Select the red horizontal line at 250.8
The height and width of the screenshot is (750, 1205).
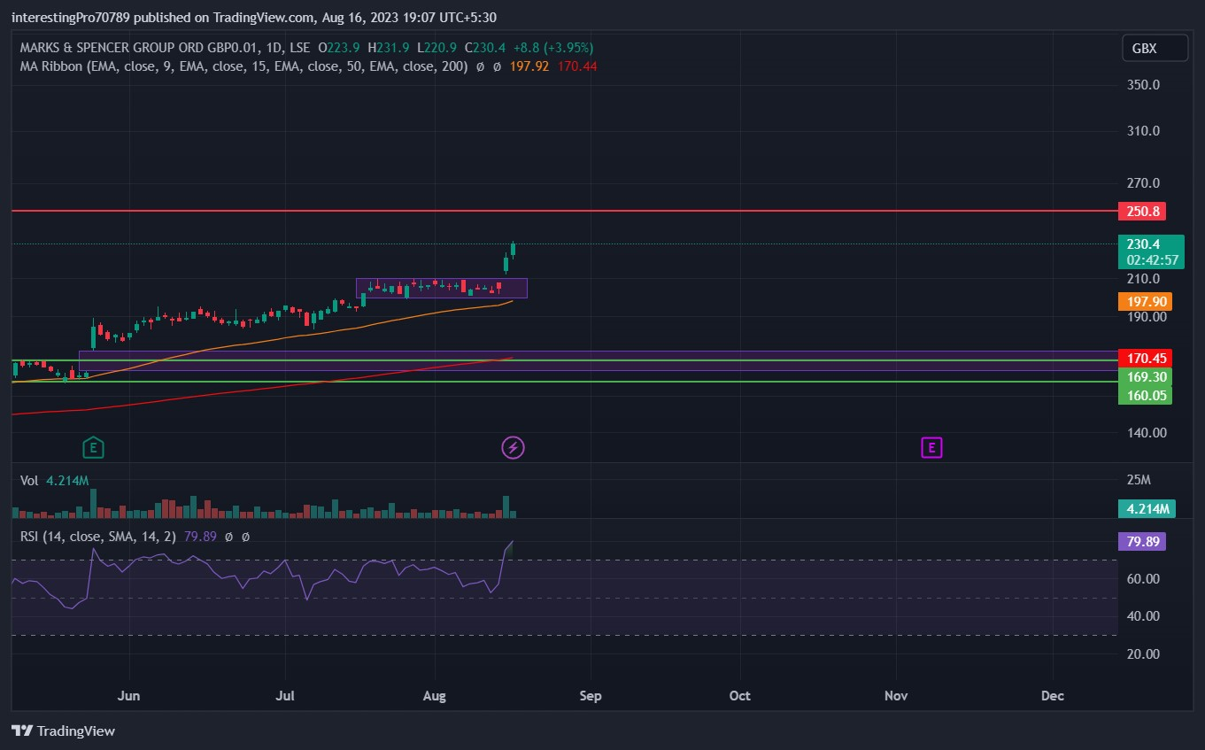(565, 211)
